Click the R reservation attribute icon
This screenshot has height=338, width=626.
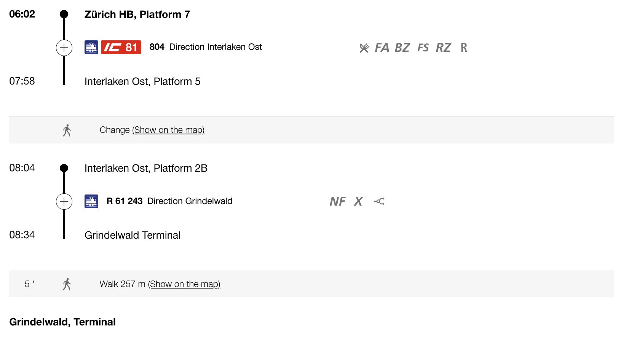464,48
